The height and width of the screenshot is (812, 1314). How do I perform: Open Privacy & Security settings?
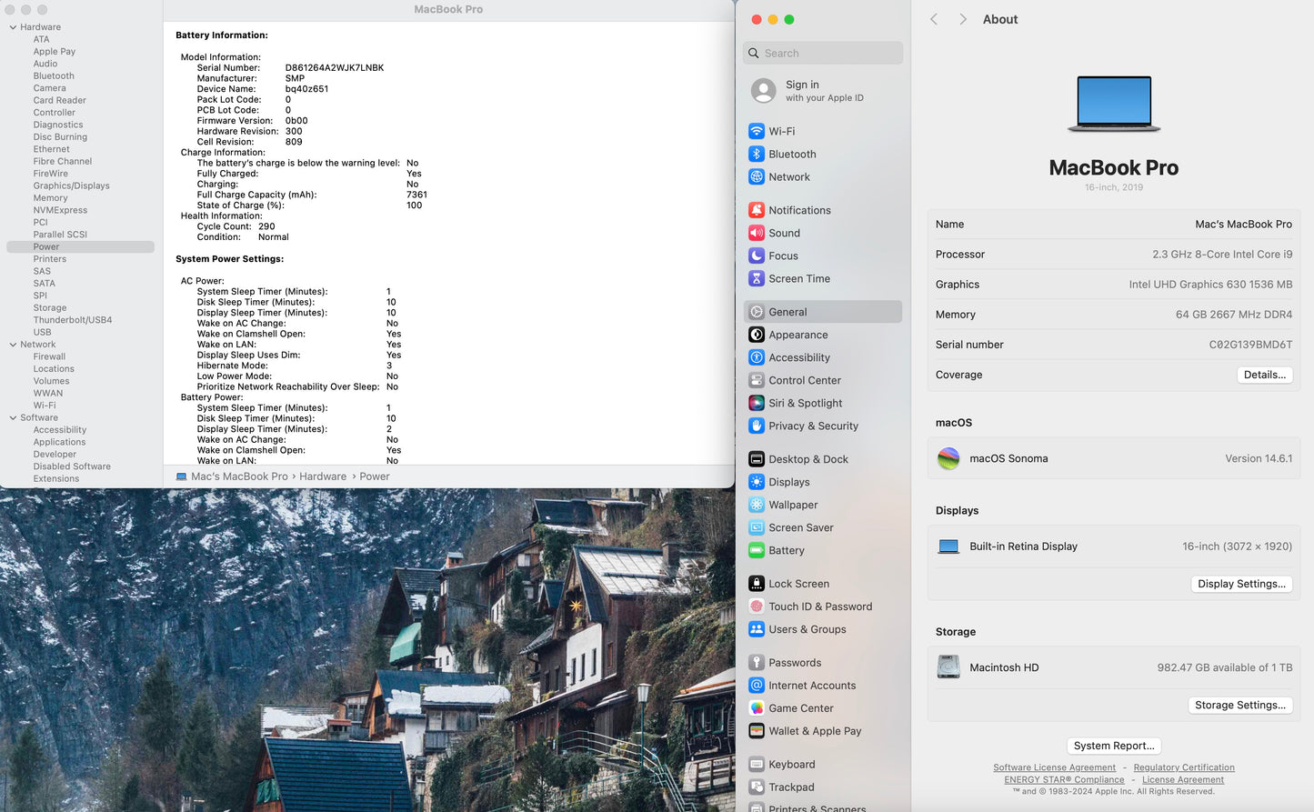click(x=812, y=426)
